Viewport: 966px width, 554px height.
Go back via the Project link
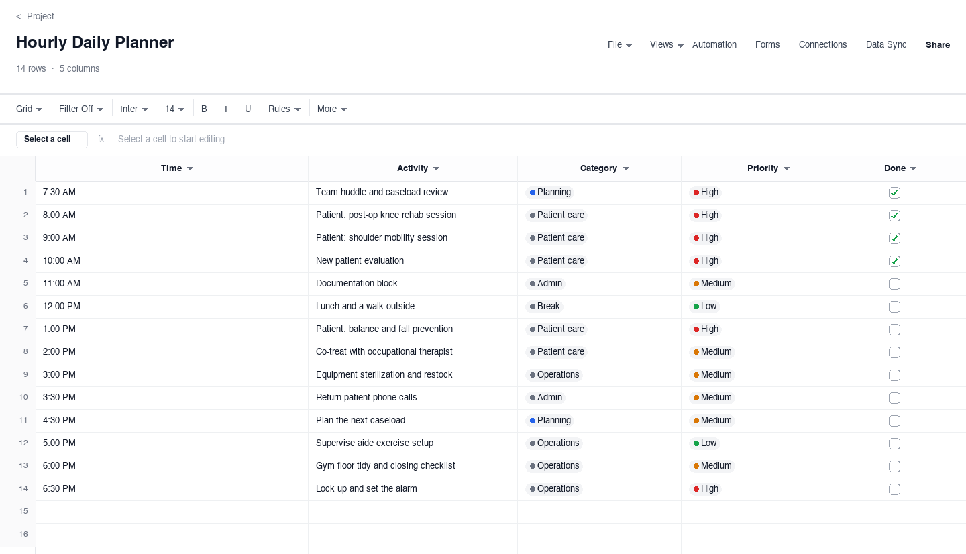[35, 16]
